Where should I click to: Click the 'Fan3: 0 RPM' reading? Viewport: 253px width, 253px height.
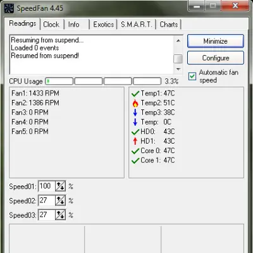coord(30,113)
